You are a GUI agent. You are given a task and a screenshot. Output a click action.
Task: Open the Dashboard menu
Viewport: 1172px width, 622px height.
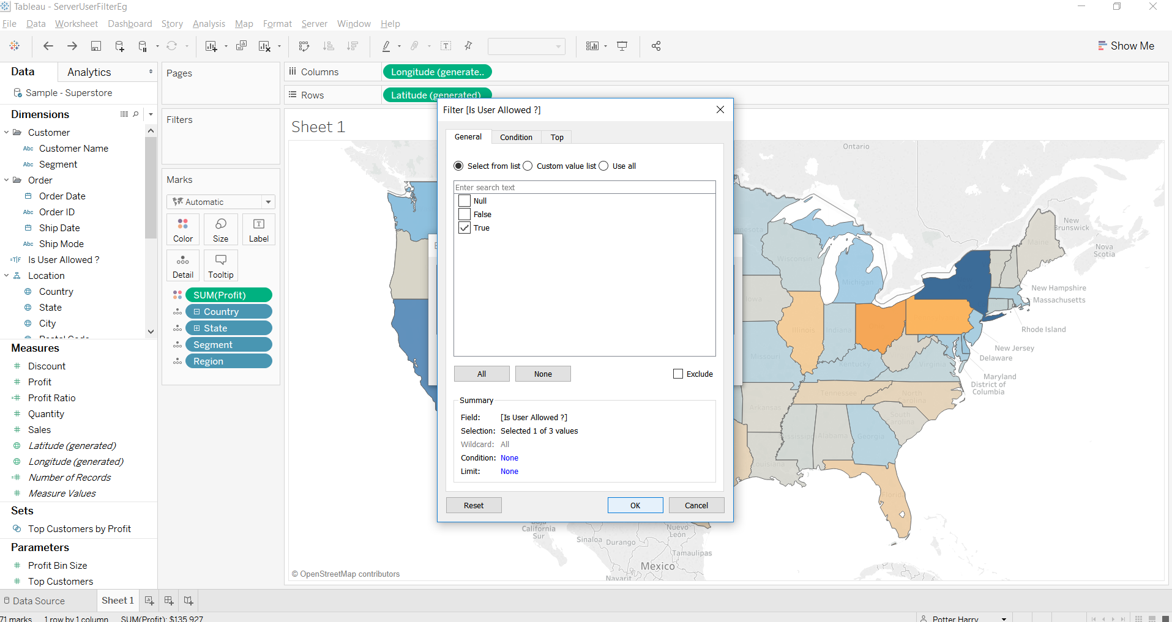click(130, 24)
